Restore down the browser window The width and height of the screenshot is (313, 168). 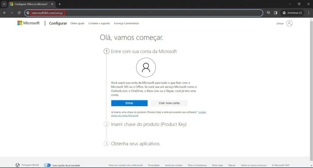(299, 4)
